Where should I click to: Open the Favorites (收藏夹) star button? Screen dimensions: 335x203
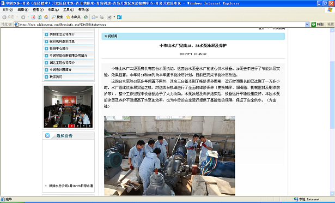(74, 17)
